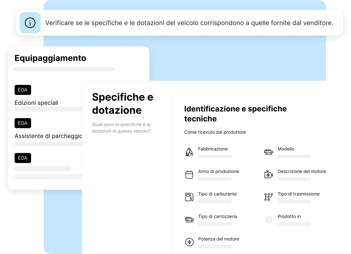Click the Come ricevuto dal produttore subtitle

[215, 132]
